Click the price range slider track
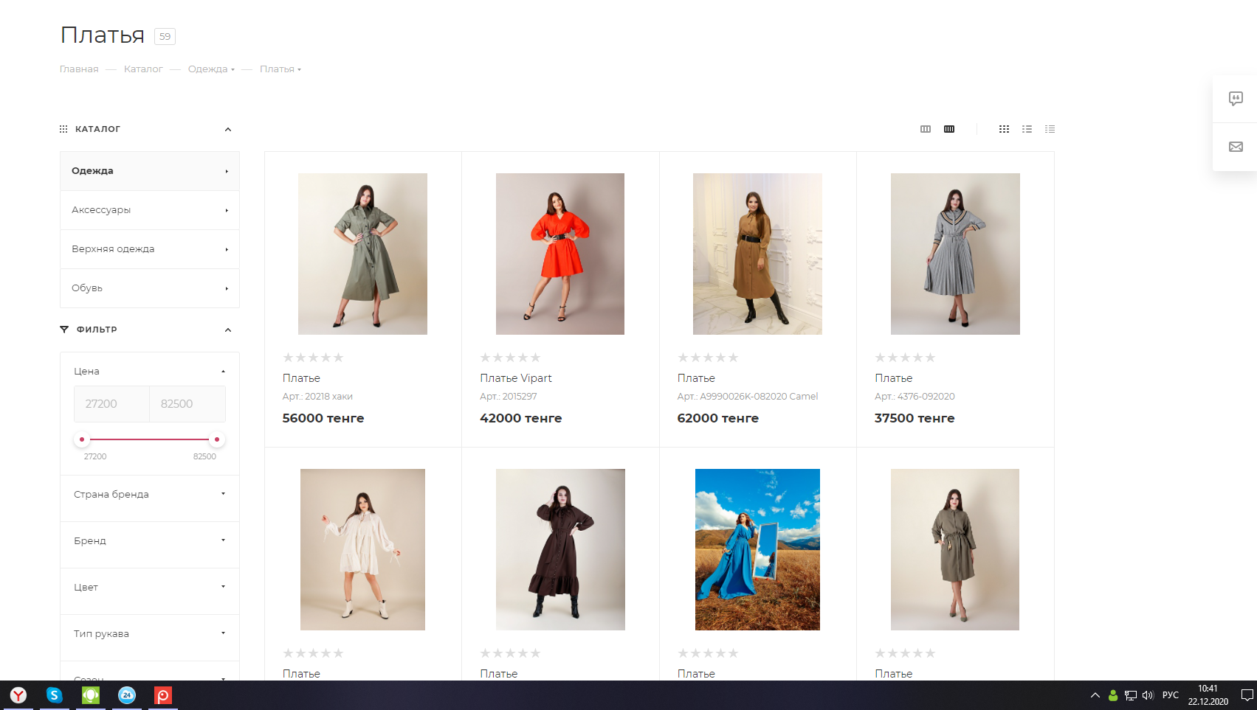The height and width of the screenshot is (710, 1257). (x=149, y=439)
